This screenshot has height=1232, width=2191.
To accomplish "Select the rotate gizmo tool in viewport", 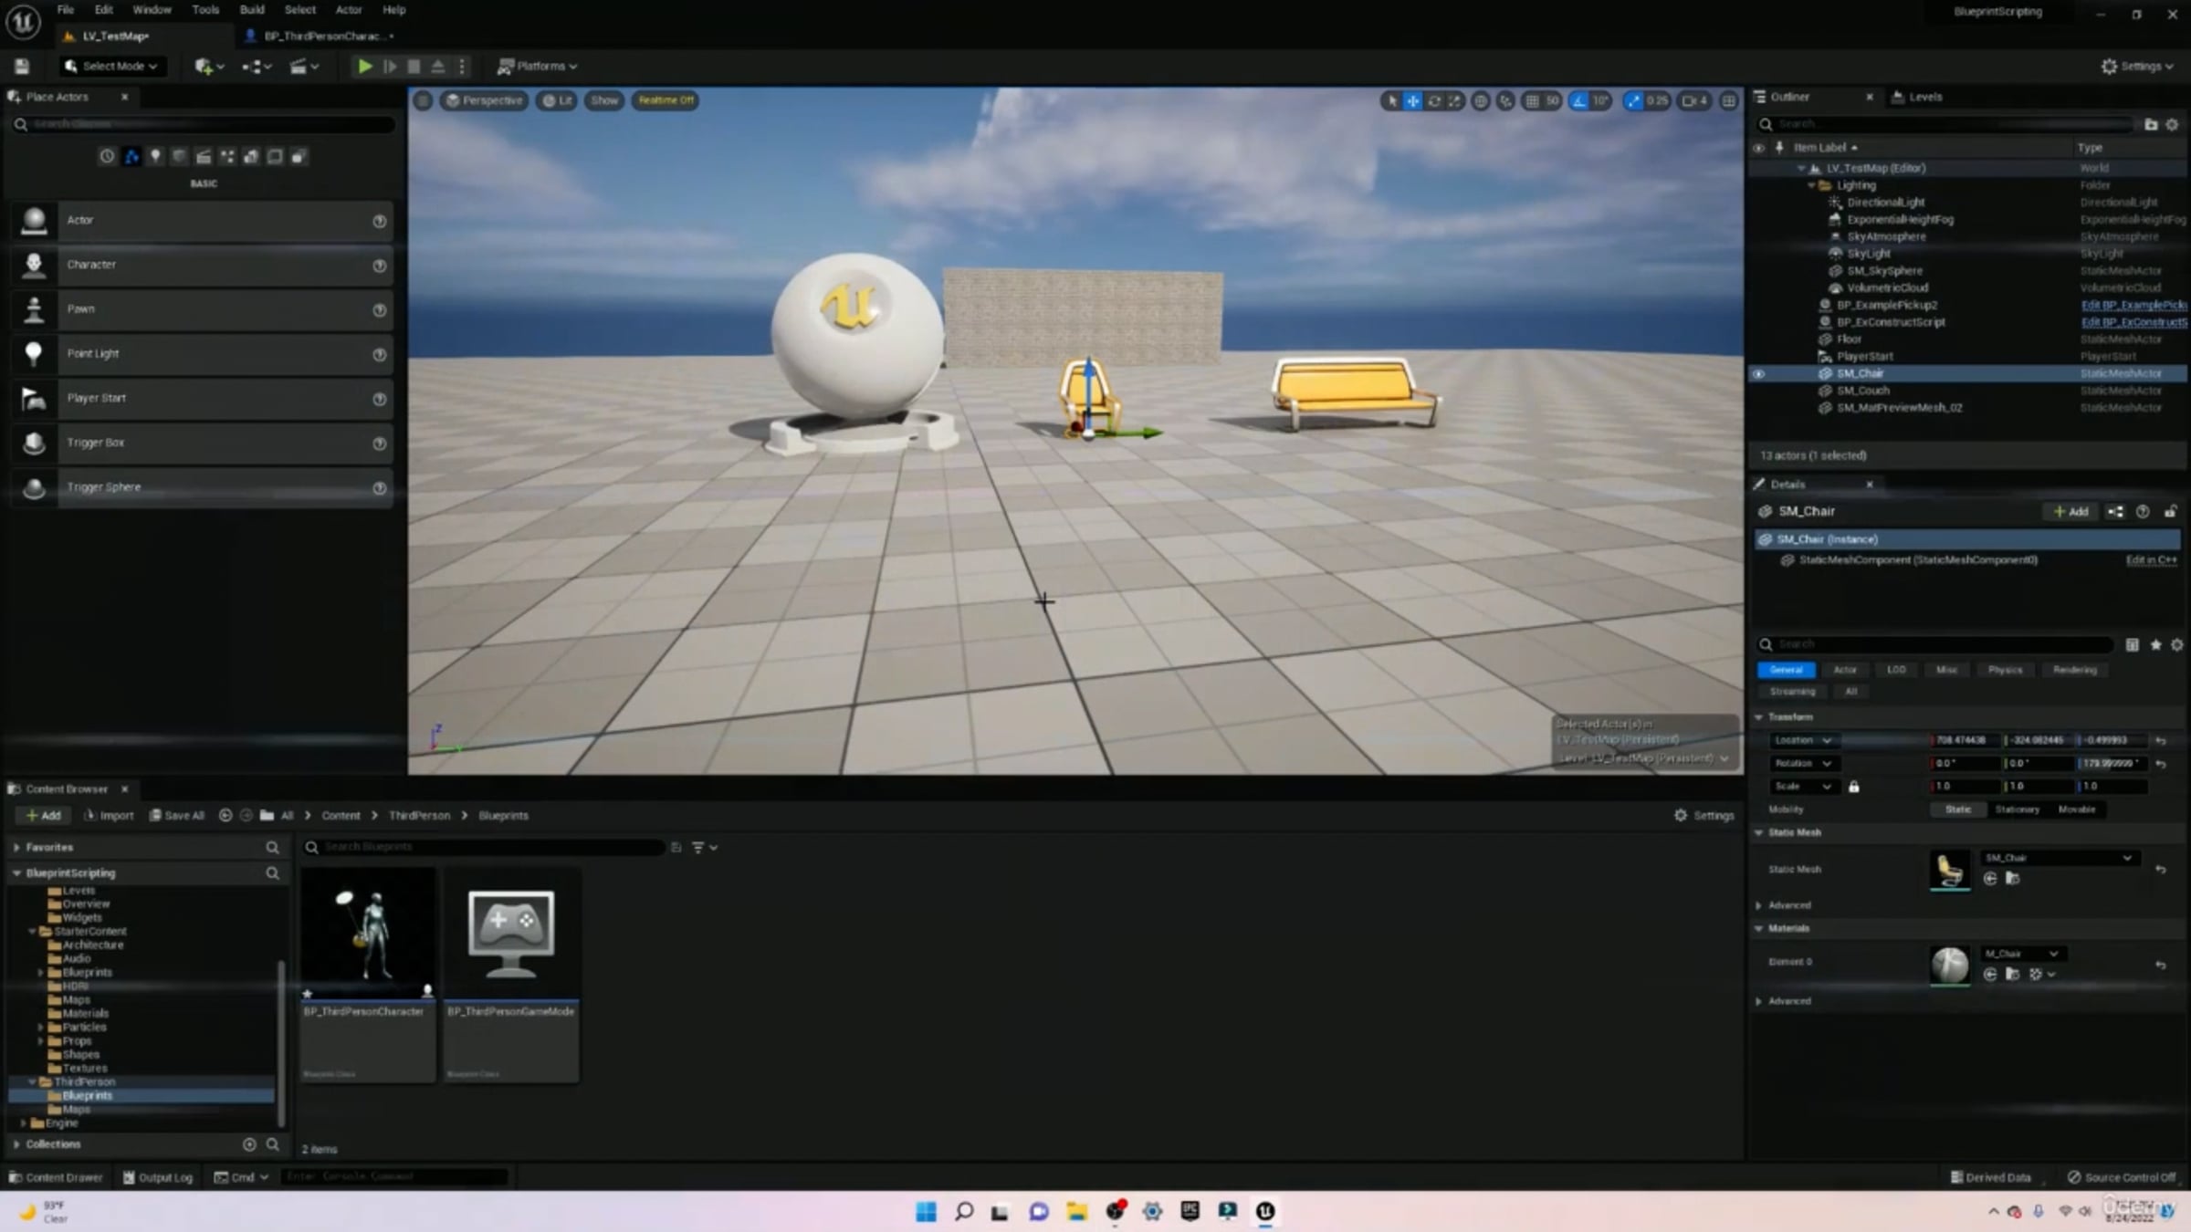I will point(1434,100).
